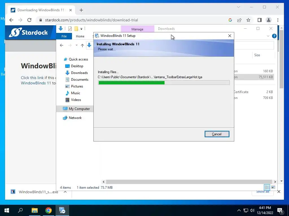Open Explorer recent locations dropdown
289x216 pixels.
[x=76, y=45]
